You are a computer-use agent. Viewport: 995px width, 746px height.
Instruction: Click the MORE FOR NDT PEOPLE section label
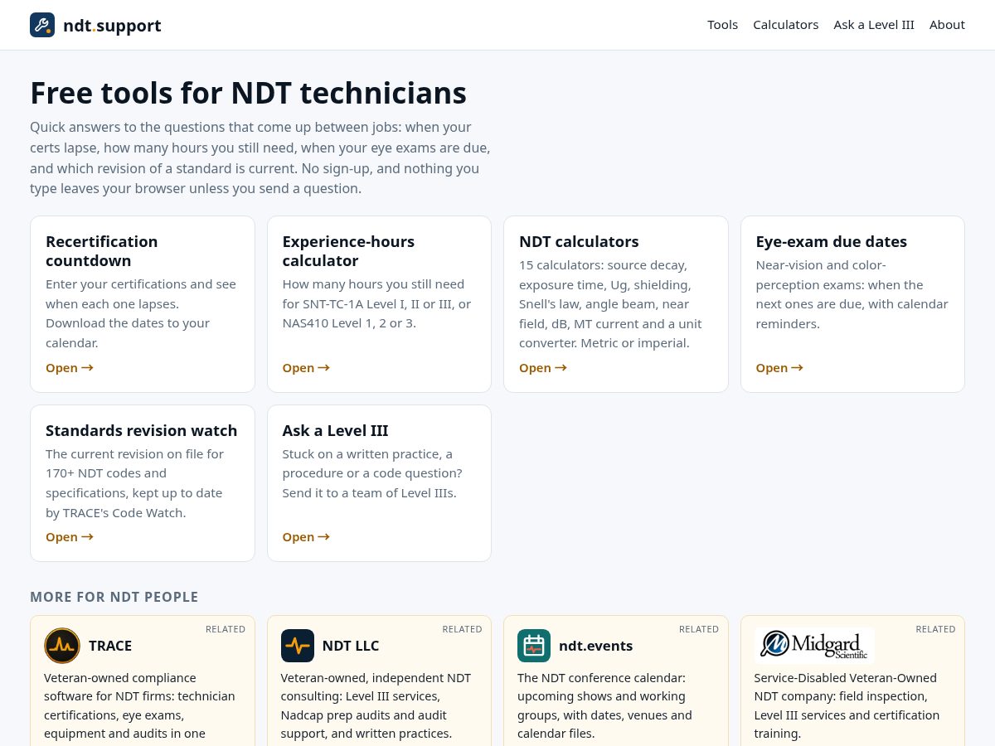pyautogui.click(x=114, y=597)
